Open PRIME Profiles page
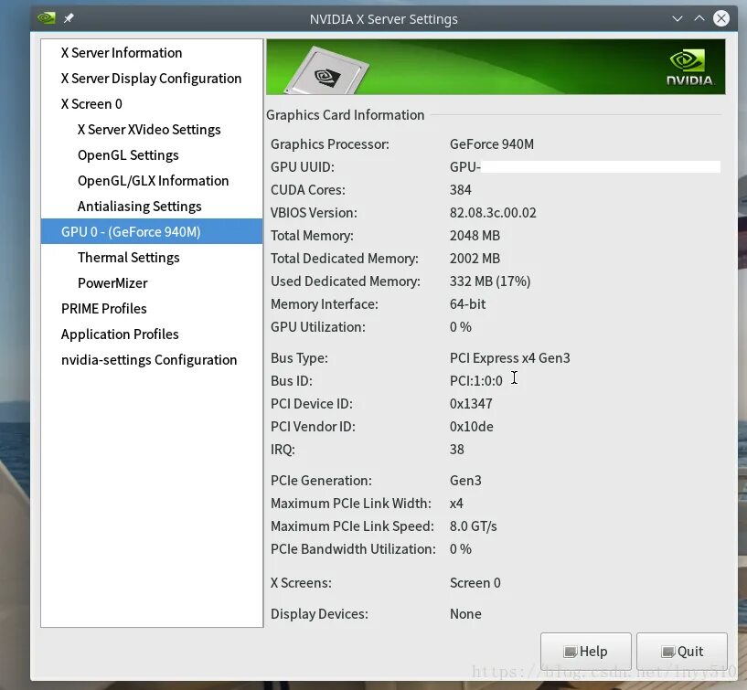Image resolution: width=747 pixels, height=690 pixels. coord(104,309)
